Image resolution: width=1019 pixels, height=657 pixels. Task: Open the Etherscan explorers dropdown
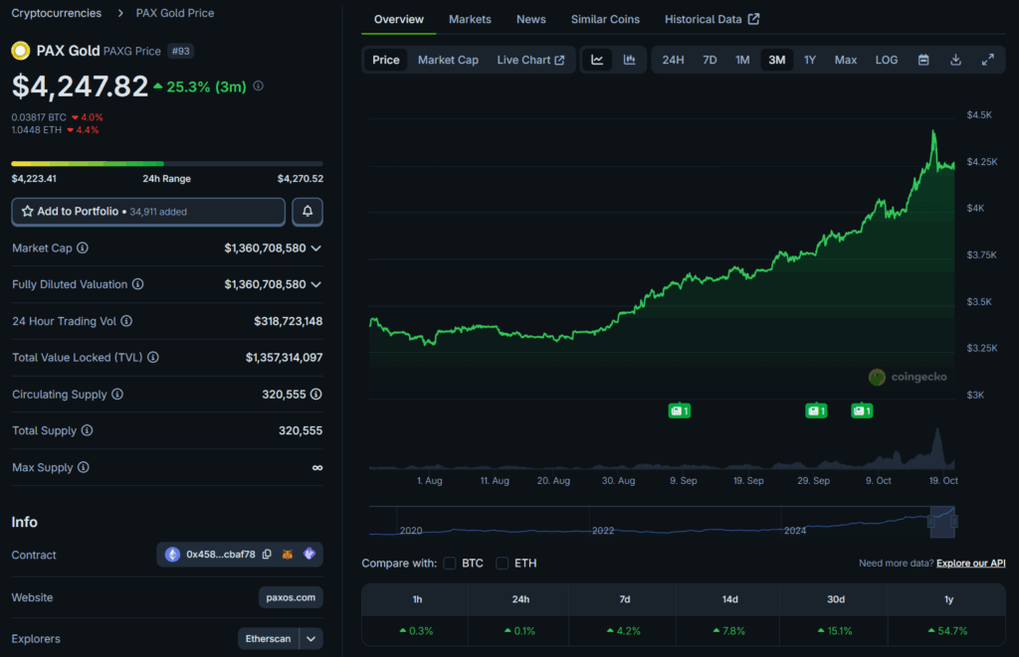pos(311,638)
